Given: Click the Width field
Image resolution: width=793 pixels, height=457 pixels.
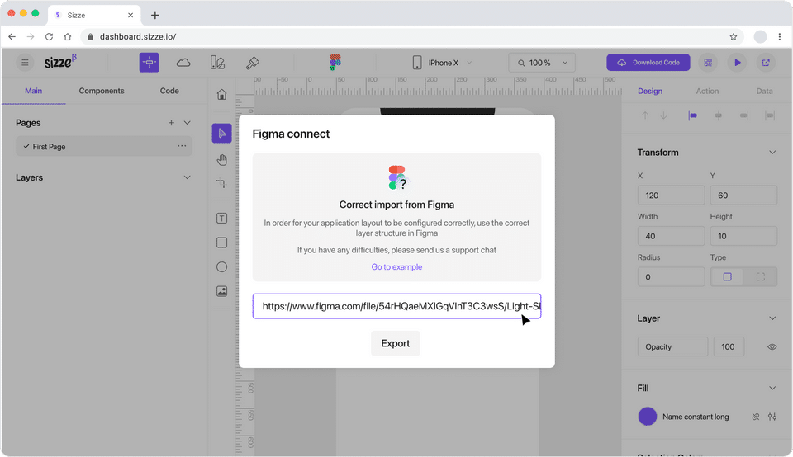Looking at the screenshot, I should coord(671,236).
